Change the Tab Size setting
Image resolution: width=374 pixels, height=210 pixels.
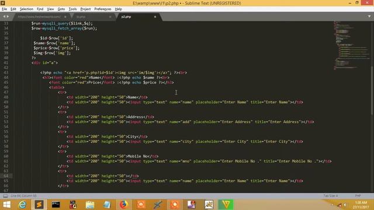coord(331,196)
